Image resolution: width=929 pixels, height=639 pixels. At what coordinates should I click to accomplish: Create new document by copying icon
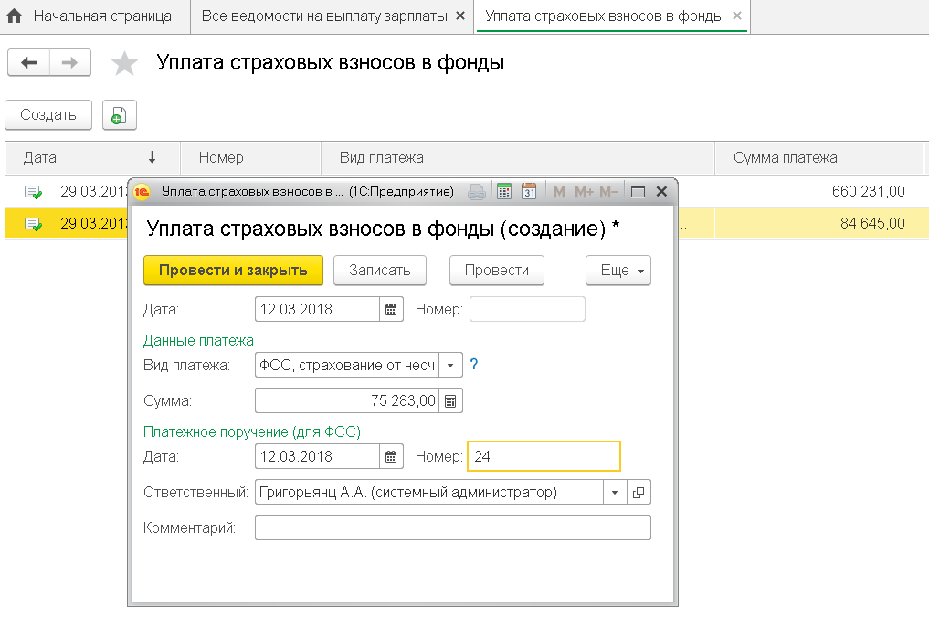coord(119,114)
